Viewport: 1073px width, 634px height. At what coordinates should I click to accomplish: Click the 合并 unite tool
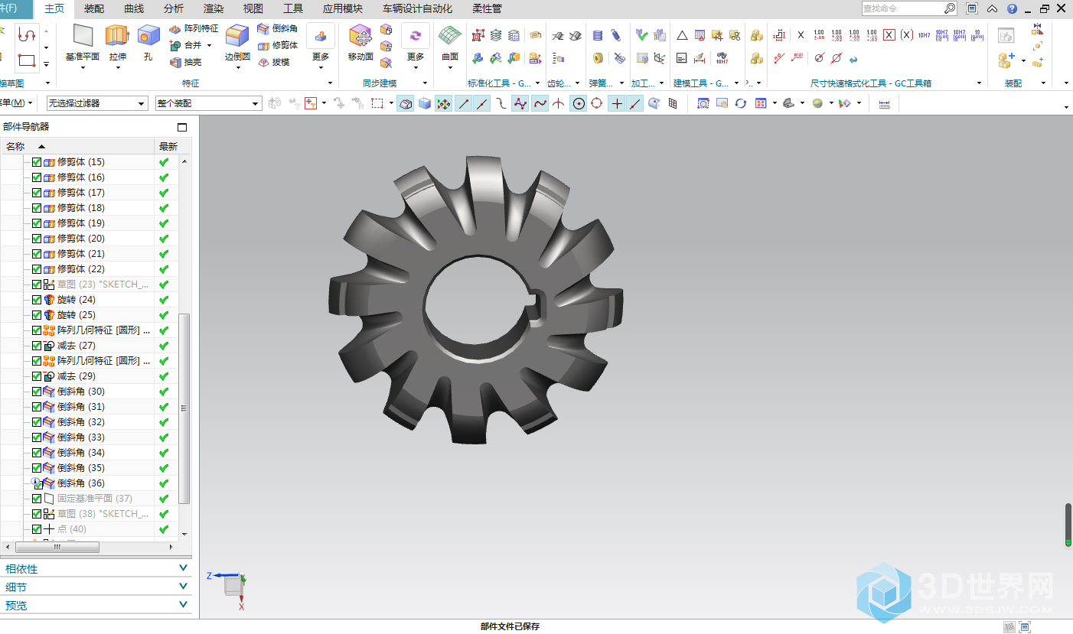[x=186, y=45]
